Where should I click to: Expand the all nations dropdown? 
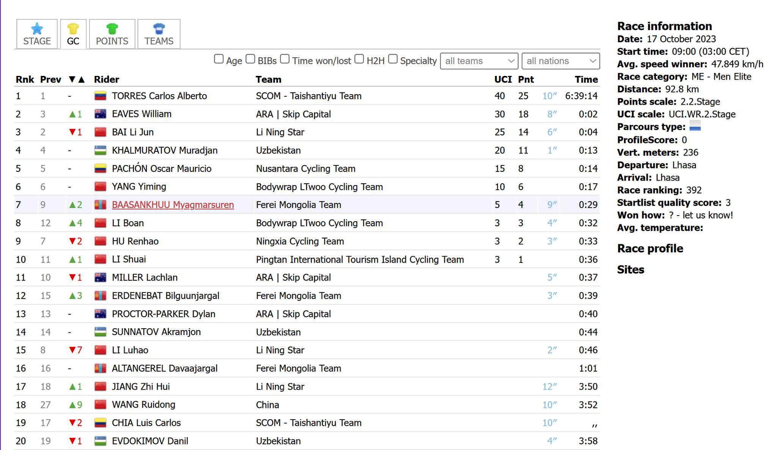560,61
